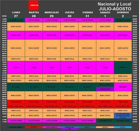The width and height of the screenshot is (139, 131).
Task: Select the SABADO 1 column header
Action: pyautogui.click(x=105, y=14)
